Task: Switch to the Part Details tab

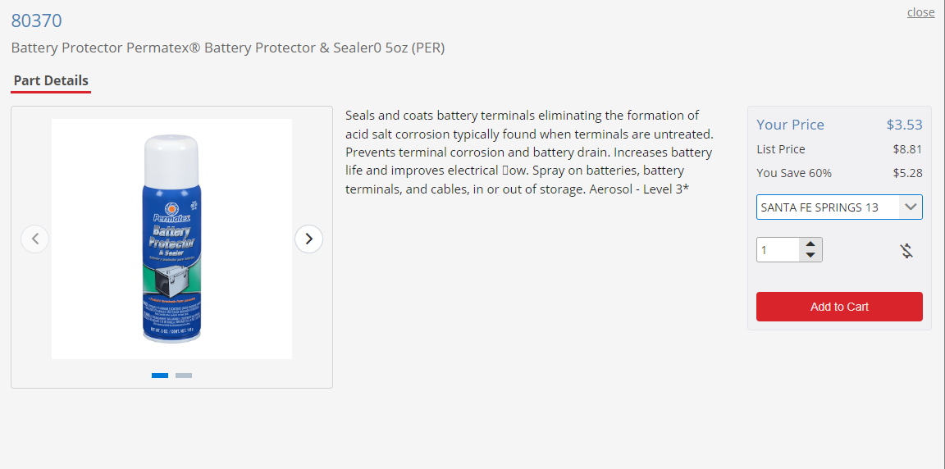Action: pyautogui.click(x=51, y=80)
